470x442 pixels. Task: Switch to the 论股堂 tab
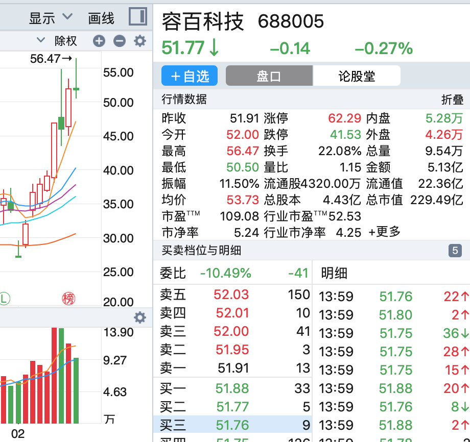pyautogui.click(x=357, y=77)
